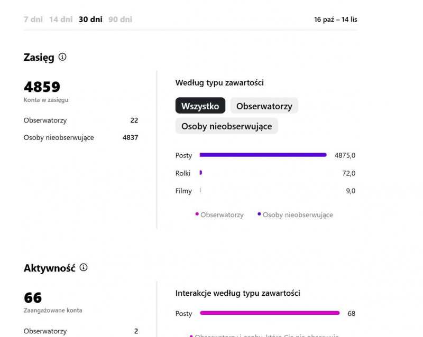Click the pink Obserwatorzy legend dot
423x337 pixels.
tap(197, 214)
